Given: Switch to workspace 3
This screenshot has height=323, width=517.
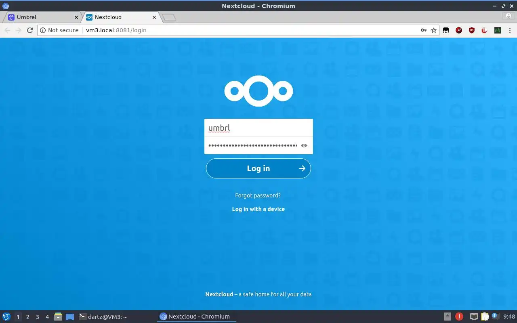Looking at the screenshot, I should coord(37,317).
